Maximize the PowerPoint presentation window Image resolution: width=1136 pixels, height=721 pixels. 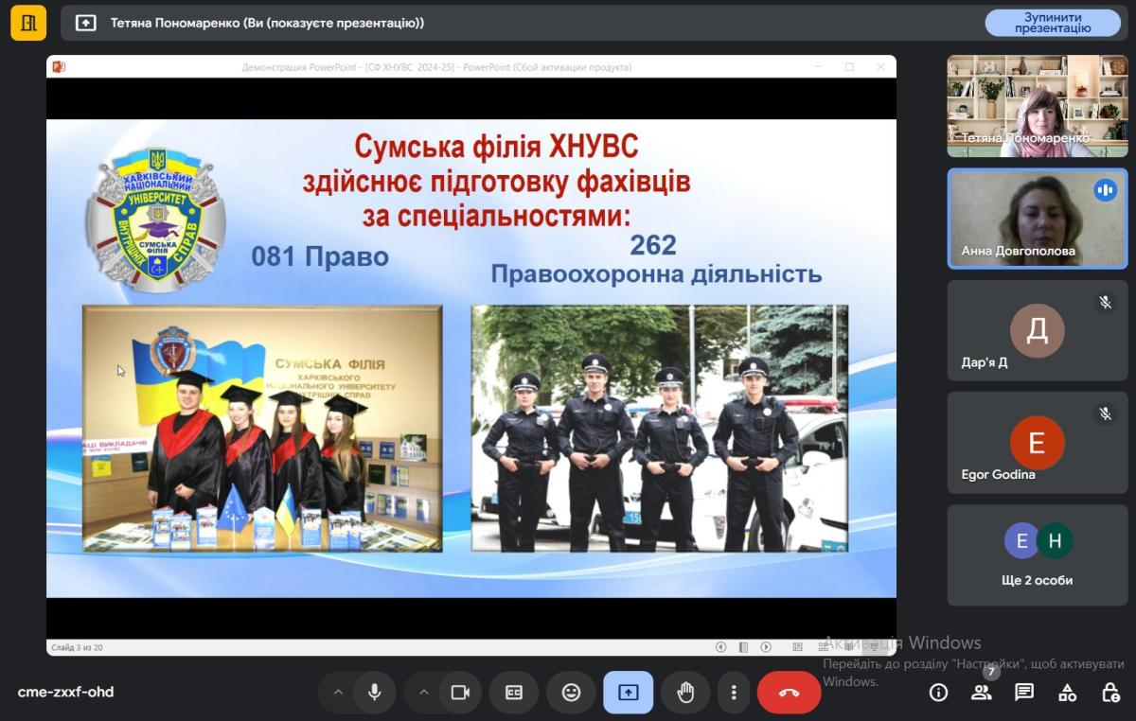(x=849, y=67)
